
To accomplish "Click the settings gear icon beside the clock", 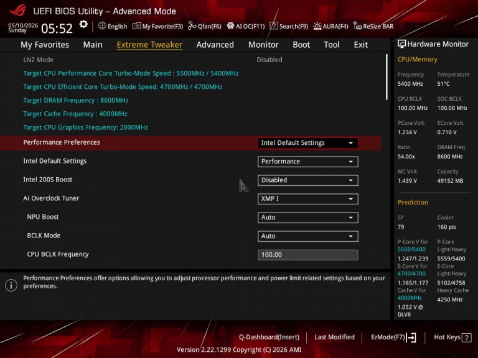I will click(x=83, y=24).
